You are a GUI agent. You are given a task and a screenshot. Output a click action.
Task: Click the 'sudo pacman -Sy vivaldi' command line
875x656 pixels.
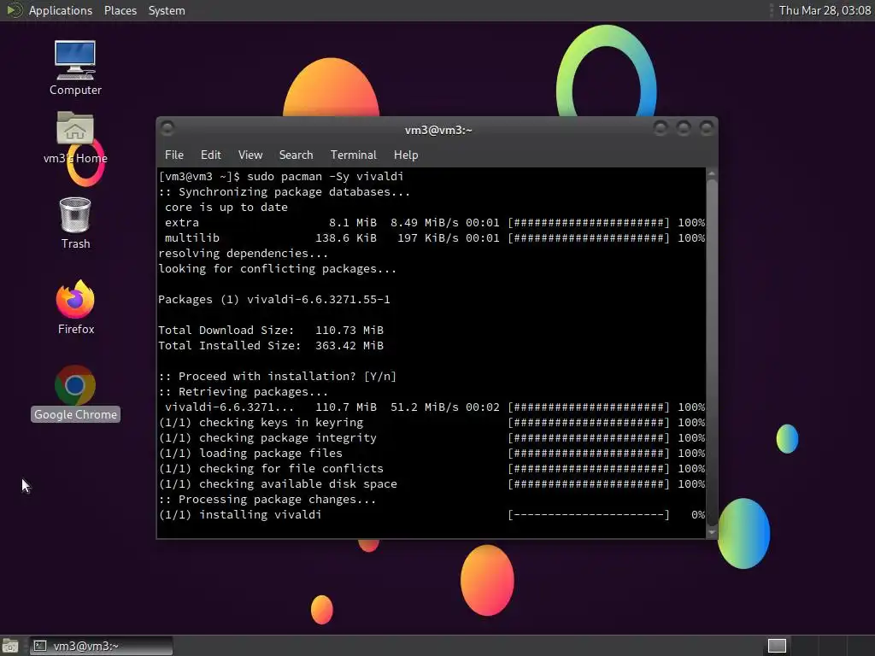[280, 176]
